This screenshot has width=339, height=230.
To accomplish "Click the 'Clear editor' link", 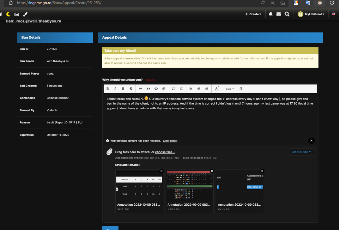I will point(170,141).
